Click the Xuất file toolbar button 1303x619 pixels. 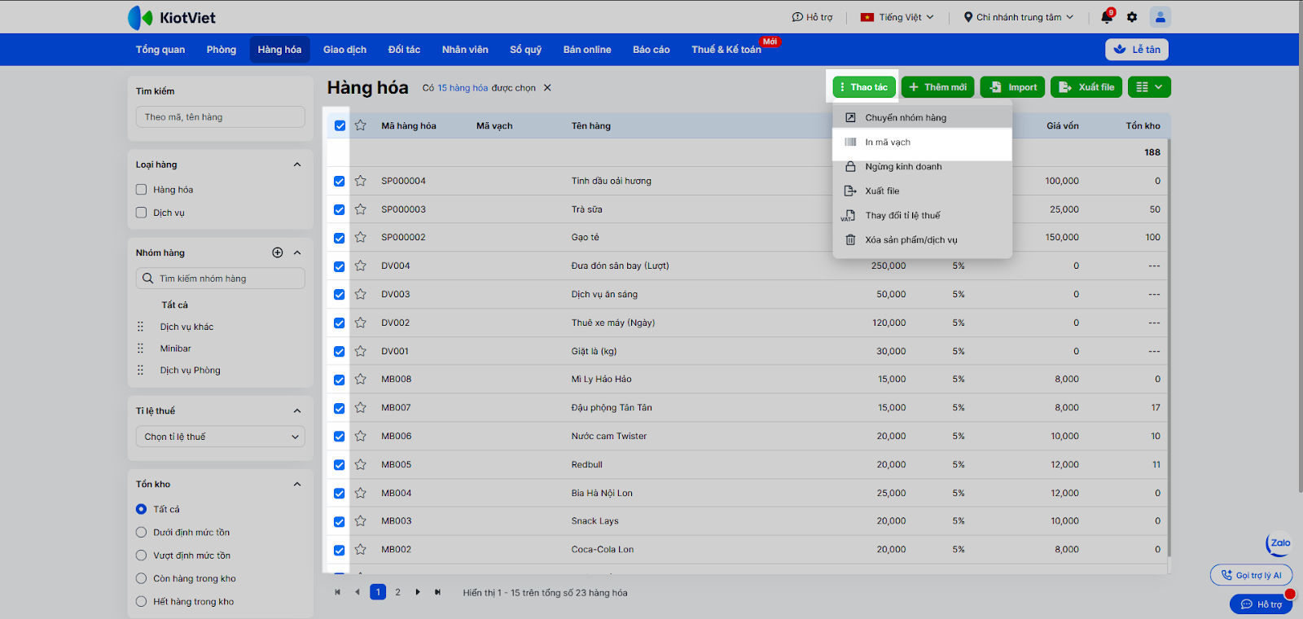1087,87
